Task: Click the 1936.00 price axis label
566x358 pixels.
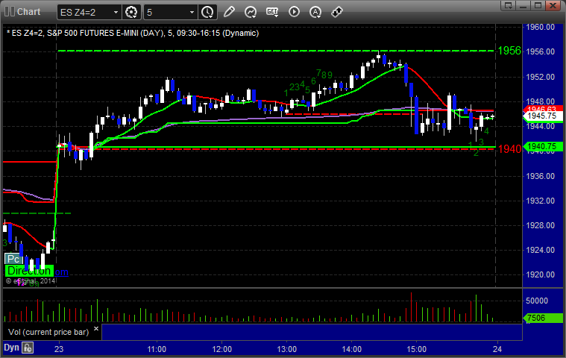Action: tap(541, 176)
